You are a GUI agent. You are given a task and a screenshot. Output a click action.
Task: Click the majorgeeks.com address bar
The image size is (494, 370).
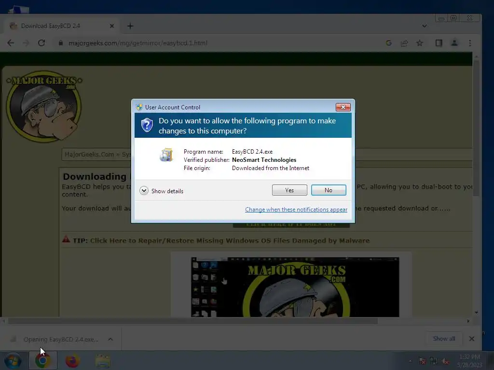coord(138,43)
